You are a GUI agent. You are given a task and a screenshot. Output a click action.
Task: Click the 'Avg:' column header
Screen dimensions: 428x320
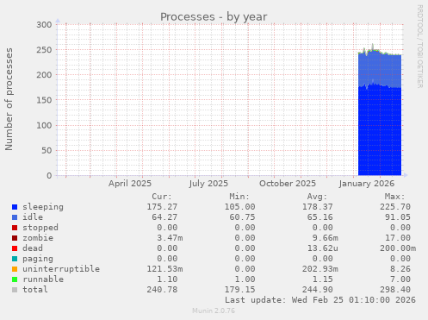click(x=317, y=197)
